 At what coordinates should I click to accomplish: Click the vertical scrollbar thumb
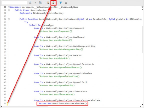142,39
